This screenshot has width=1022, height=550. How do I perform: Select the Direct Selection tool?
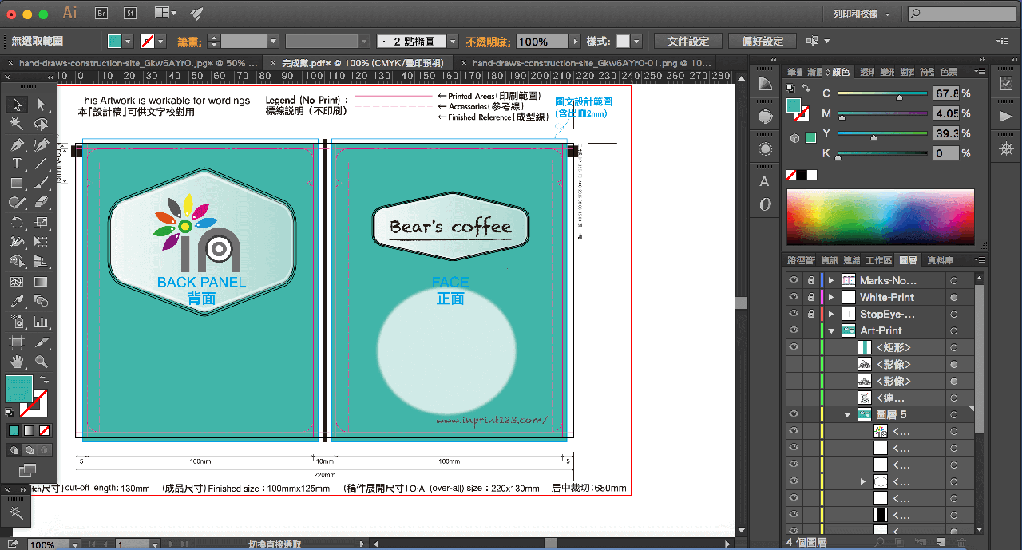(41, 105)
